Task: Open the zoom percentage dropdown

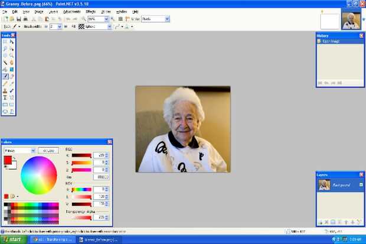Action: pos(106,19)
